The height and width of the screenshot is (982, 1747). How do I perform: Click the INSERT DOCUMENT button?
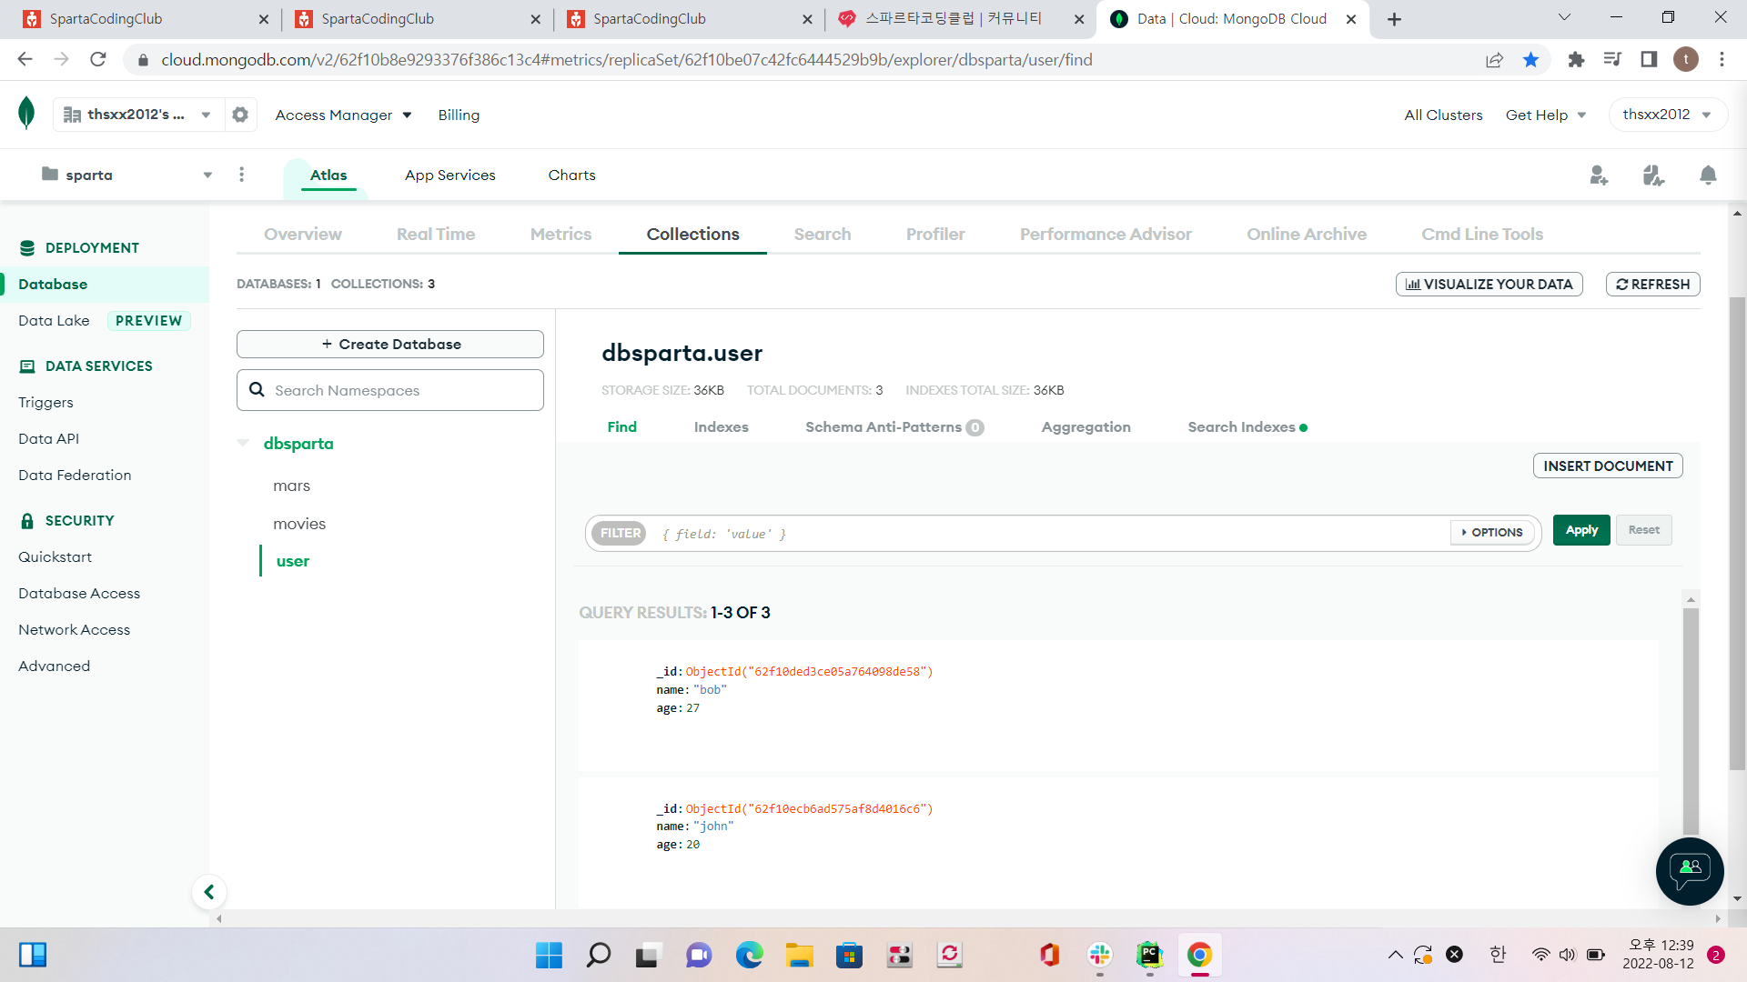click(x=1608, y=466)
